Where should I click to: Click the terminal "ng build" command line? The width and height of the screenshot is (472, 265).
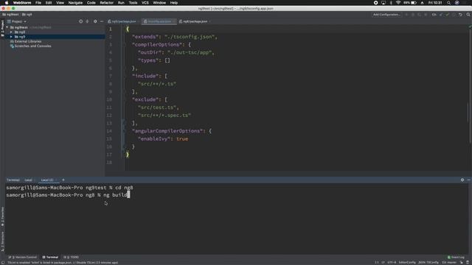68,195
